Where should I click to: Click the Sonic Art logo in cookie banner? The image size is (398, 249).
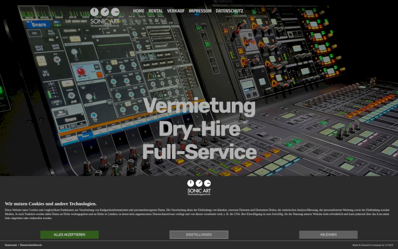(x=199, y=188)
